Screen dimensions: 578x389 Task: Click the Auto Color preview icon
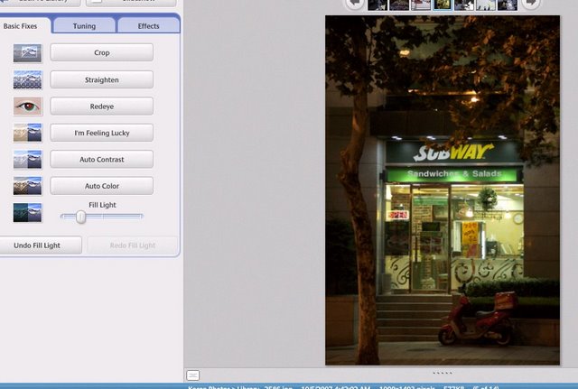tap(28, 186)
